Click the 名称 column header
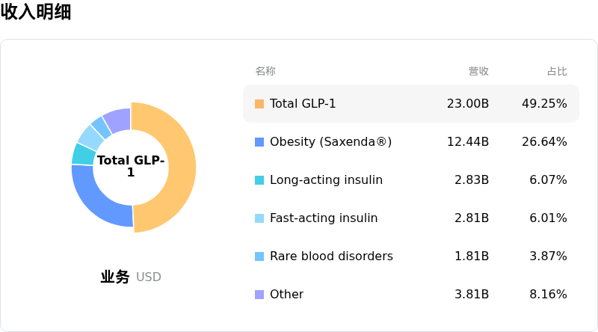The width and height of the screenshot is (598, 332). [x=265, y=72]
